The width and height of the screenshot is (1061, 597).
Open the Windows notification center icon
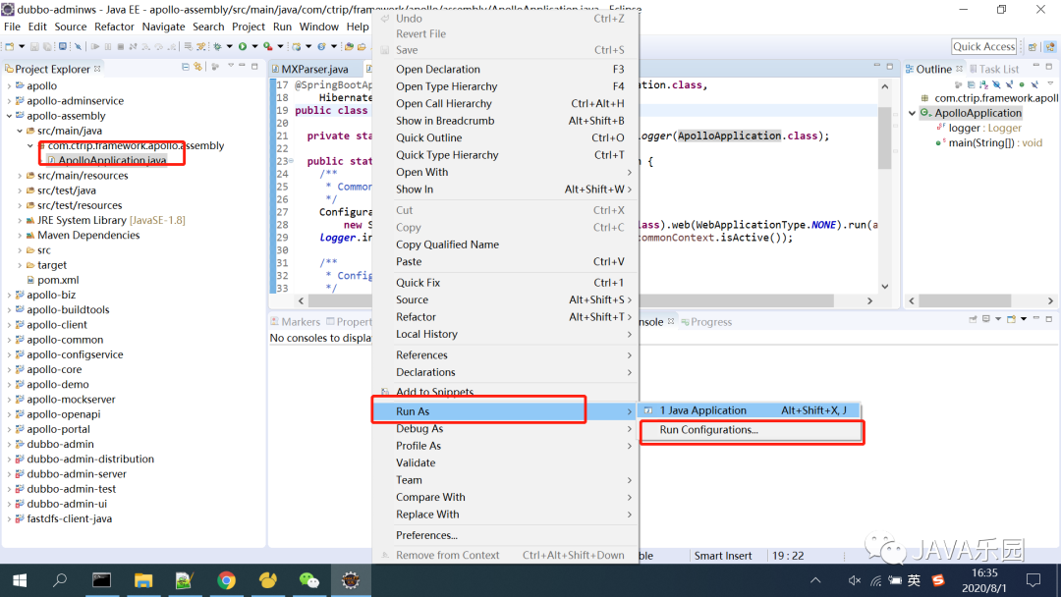(x=1033, y=580)
